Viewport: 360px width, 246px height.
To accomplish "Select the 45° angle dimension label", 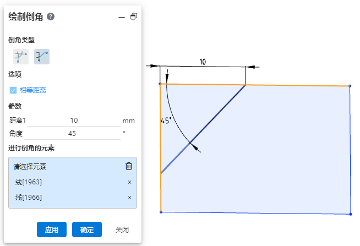I will 166,121.
